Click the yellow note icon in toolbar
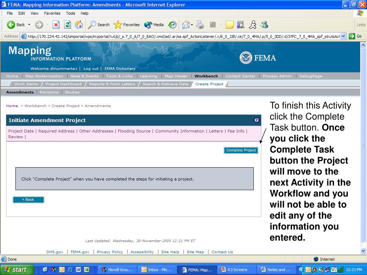Screen dimensions: 367x275 tap(230, 25)
